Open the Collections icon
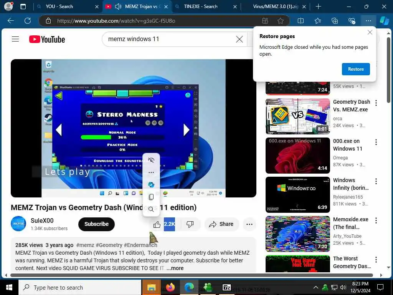Image resolution: width=393 pixels, height=295 pixels. (335, 21)
